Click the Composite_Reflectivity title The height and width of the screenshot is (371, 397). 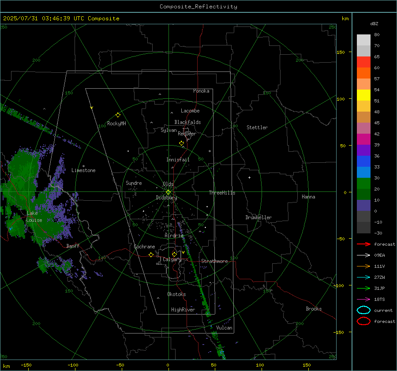click(198, 7)
